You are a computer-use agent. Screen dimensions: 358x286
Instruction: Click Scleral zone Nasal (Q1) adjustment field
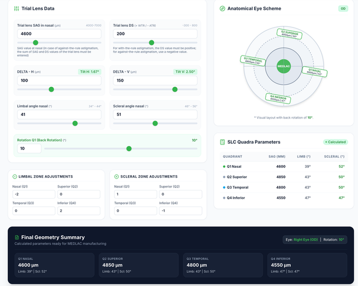(135, 194)
